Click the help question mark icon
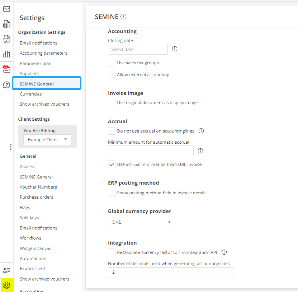298x292 pixels. pyautogui.click(x=6, y=84)
